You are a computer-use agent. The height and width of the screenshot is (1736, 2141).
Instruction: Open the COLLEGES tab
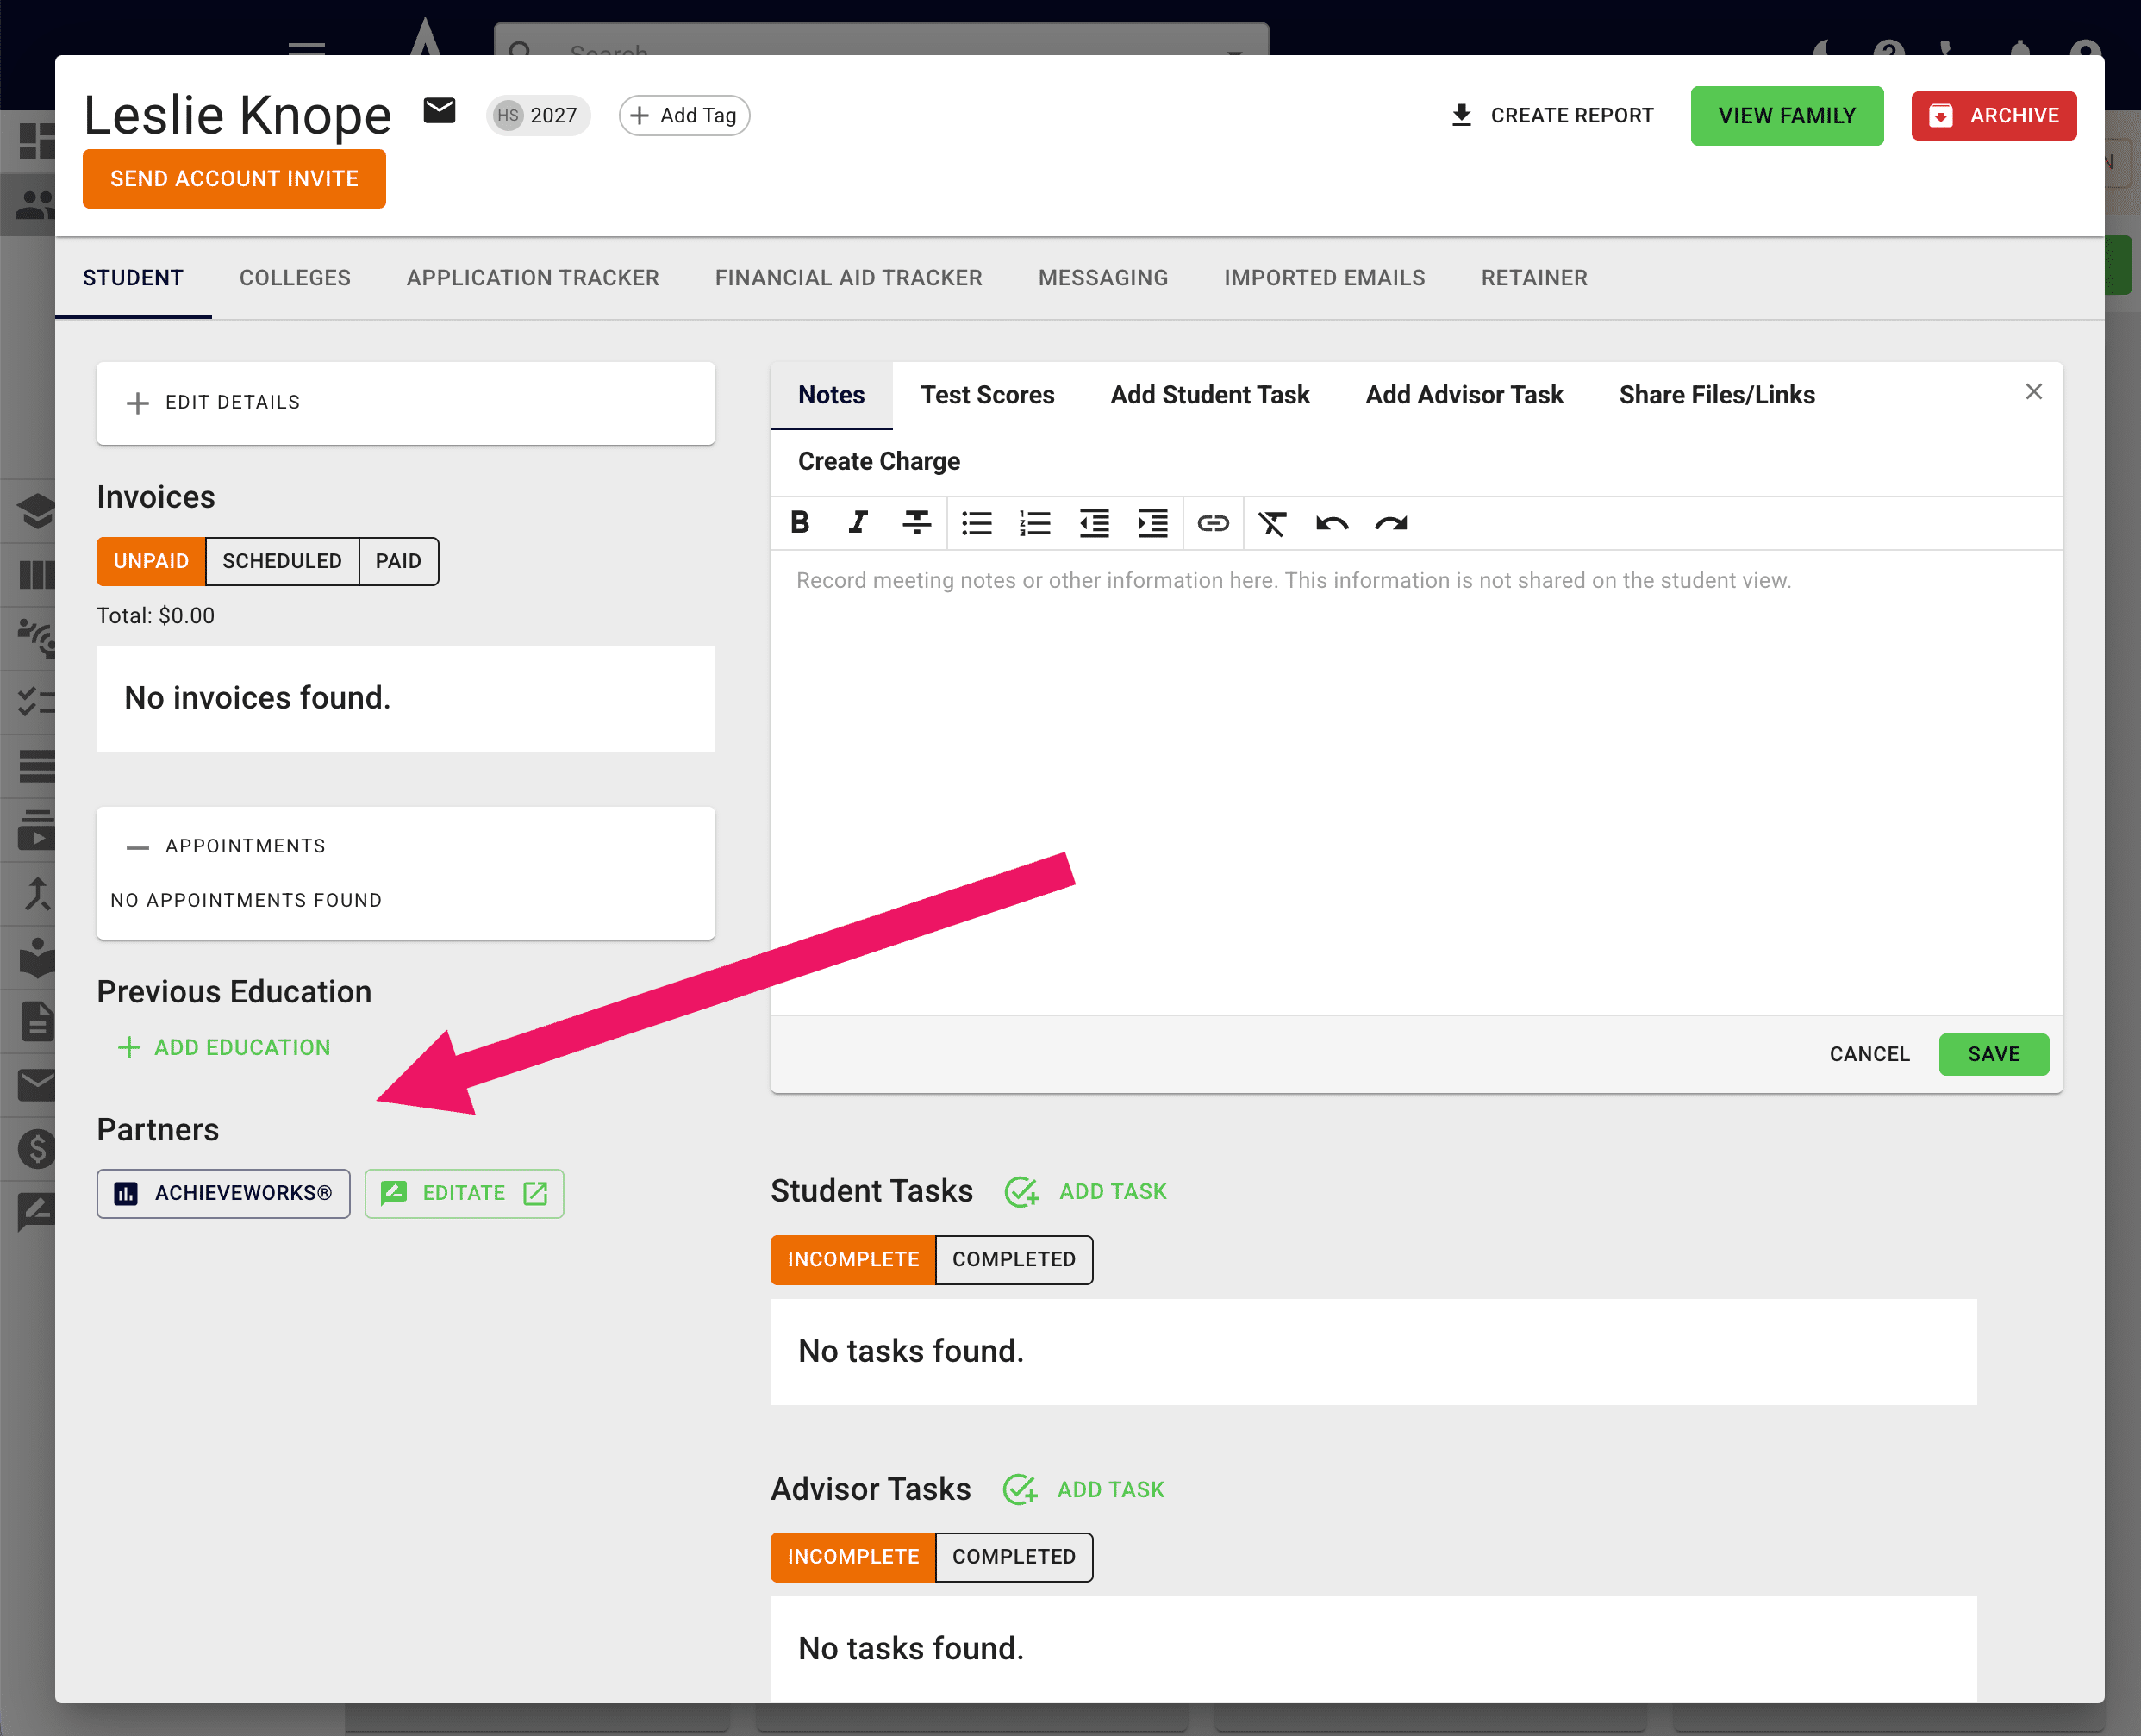(x=295, y=278)
